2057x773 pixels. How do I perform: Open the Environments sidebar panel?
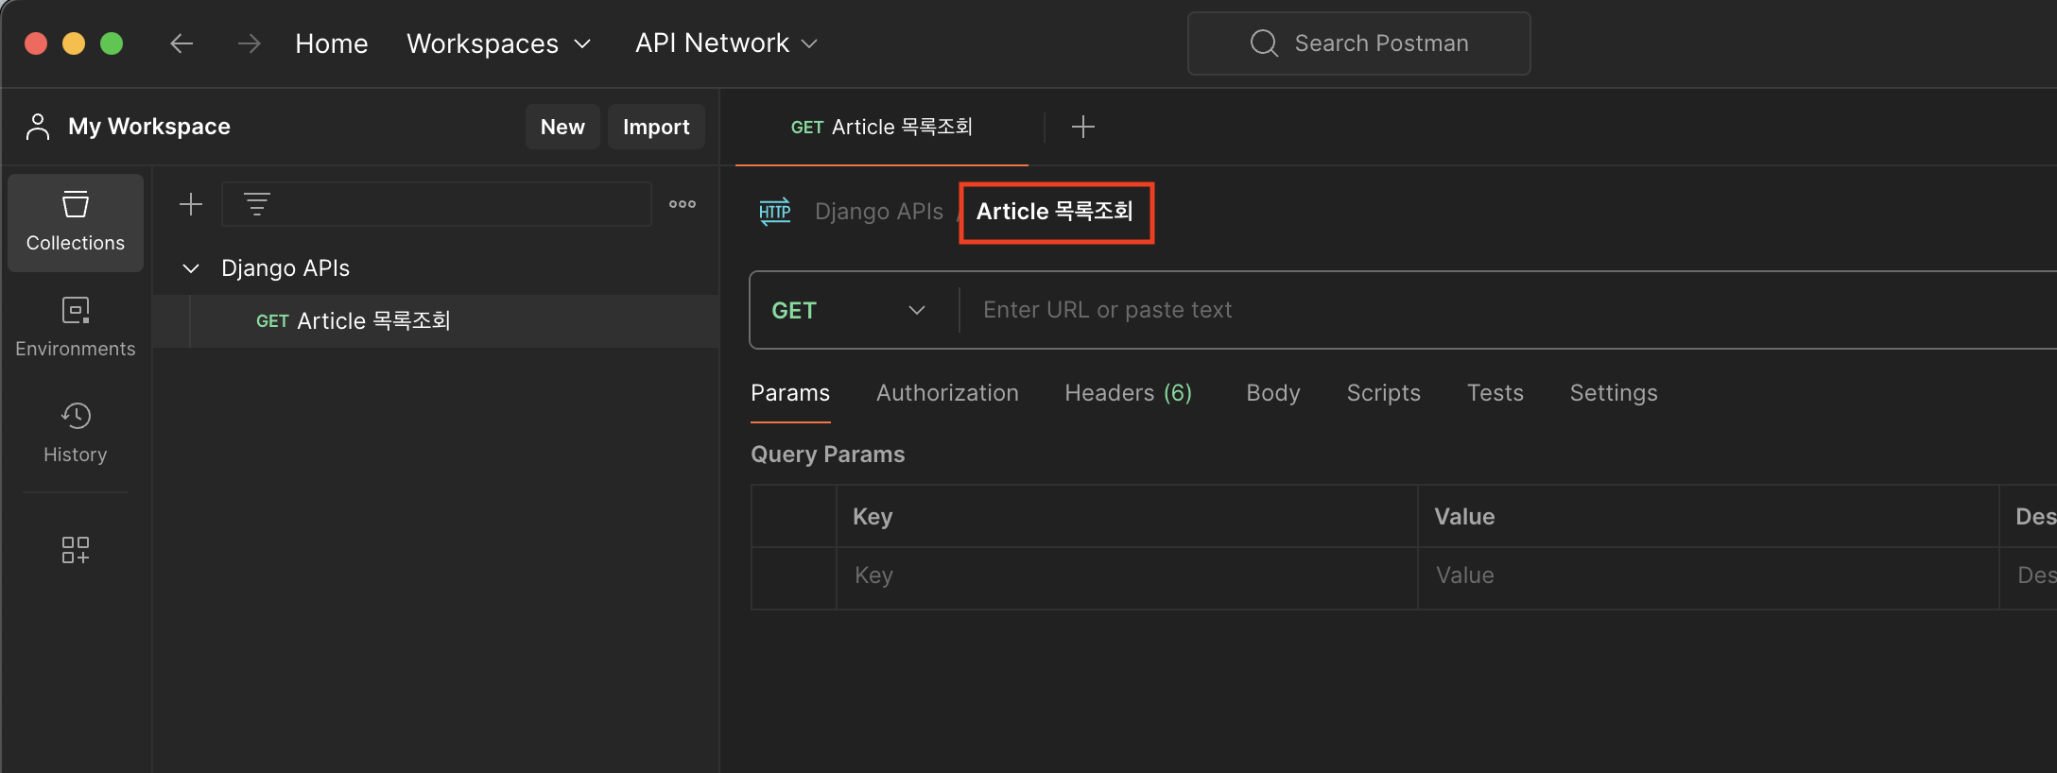pos(76,327)
